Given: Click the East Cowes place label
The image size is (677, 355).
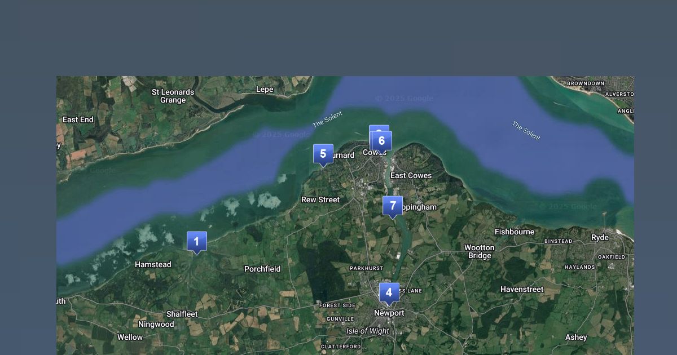Looking at the screenshot, I should point(411,175).
